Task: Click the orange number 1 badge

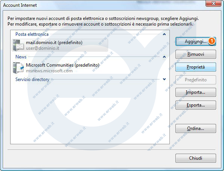Action: pyautogui.click(x=212, y=41)
